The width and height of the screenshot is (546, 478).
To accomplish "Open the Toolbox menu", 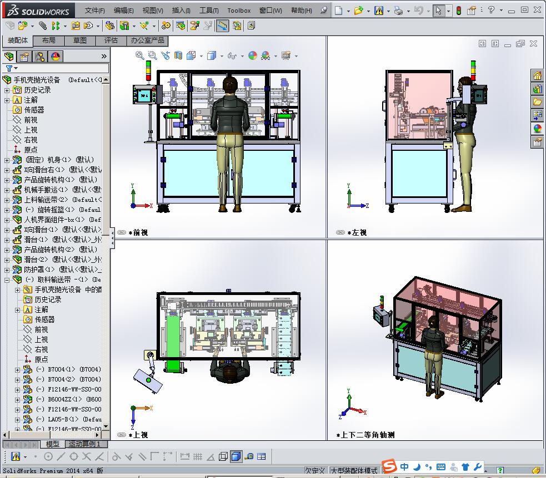I will pos(239,11).
